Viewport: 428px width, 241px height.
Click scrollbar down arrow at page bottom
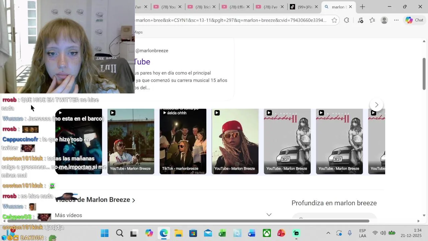pos(424,216)
